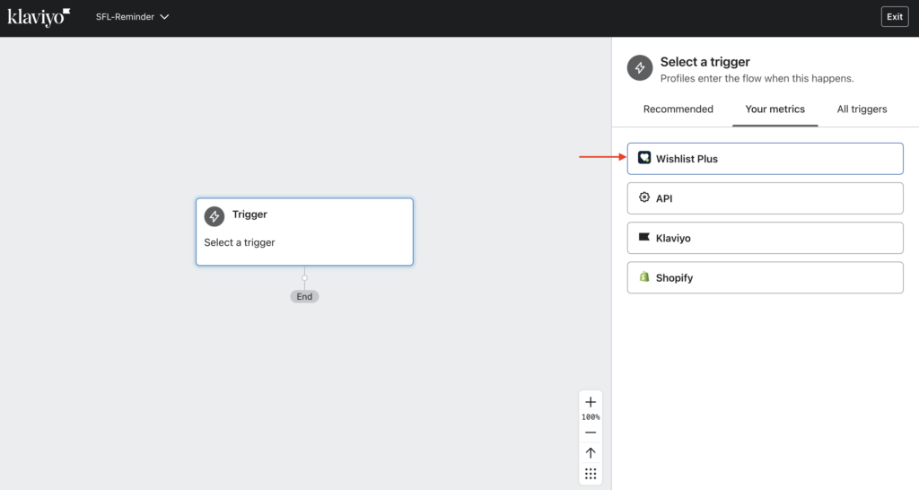The height and width of the screenshot is (490, 919).
Task: Choose the Shopify trigger option
Action: (765, 278)
